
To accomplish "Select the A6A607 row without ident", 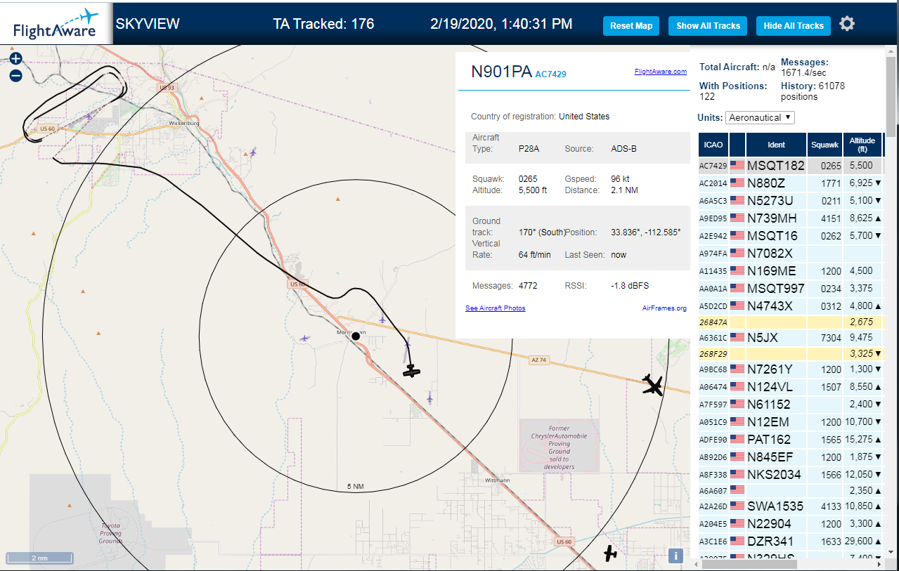I will [x=791, y=490].
